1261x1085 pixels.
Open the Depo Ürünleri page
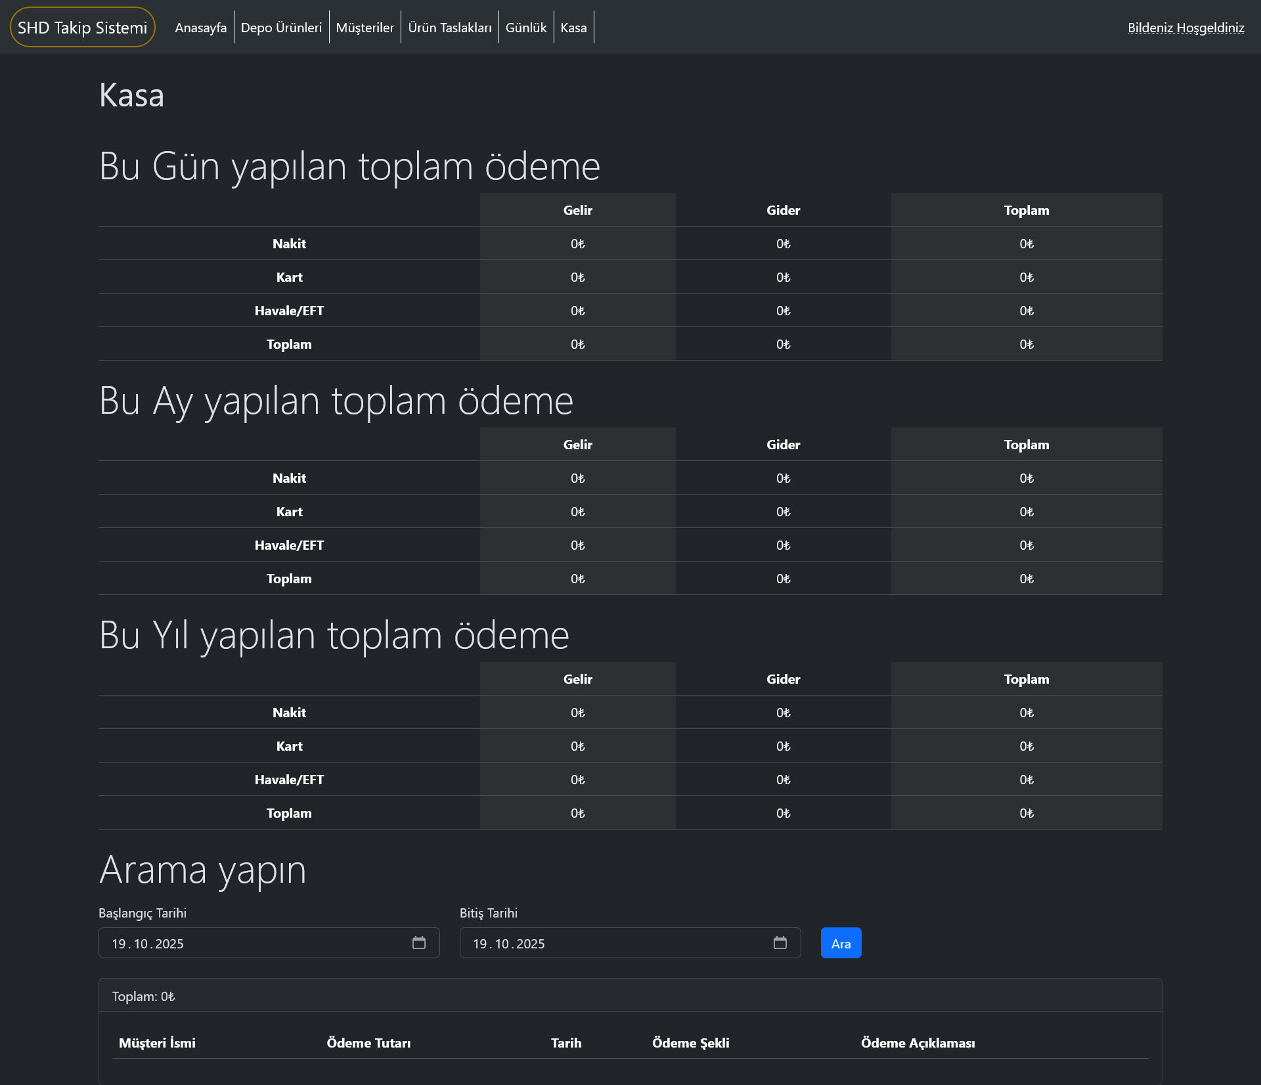[x=281, y=27]
